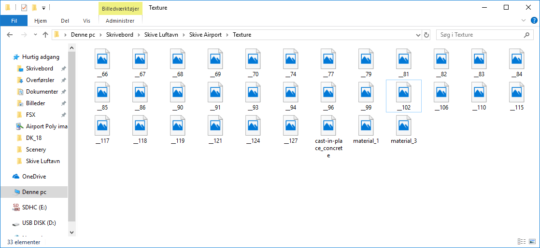Select the __79 image file
The height and width of the screenshot is (248, 540).
click(367, 63)
